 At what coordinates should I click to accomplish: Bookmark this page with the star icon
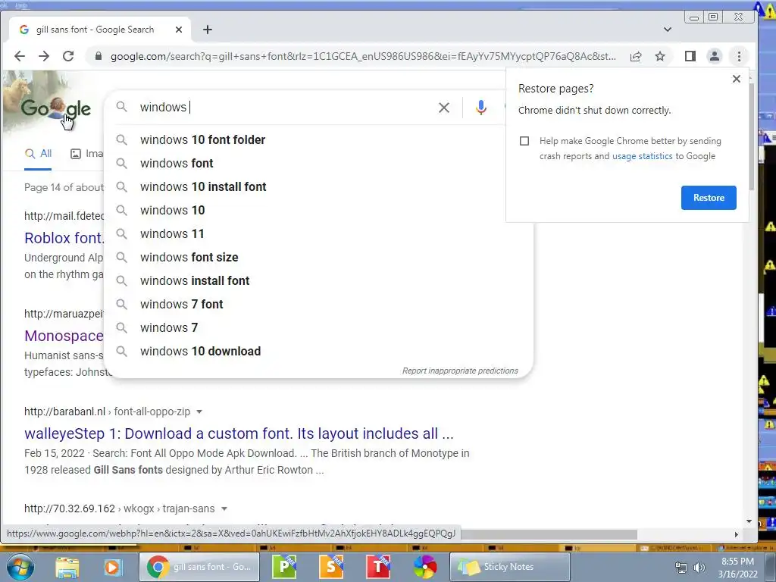(660, 56)
